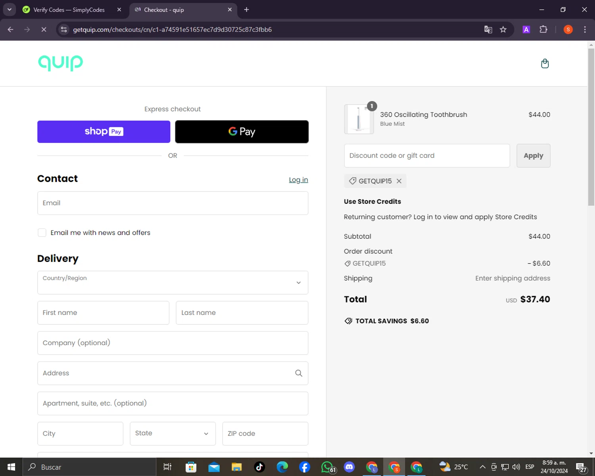Open Microsoft Edge from taskbar
595x476 pixels.
click(x=282, y=467)
